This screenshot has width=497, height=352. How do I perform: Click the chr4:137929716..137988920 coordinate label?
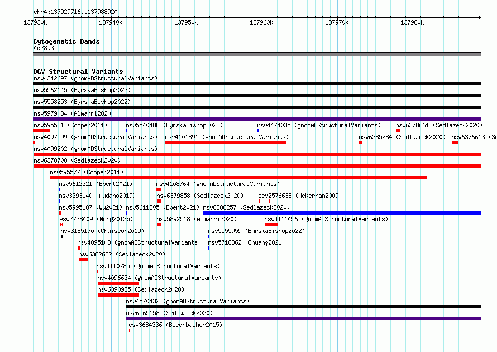coord(75,12)
